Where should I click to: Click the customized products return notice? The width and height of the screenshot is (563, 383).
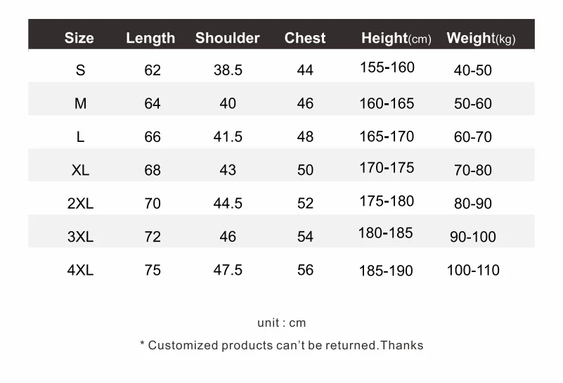coord(281,345)
